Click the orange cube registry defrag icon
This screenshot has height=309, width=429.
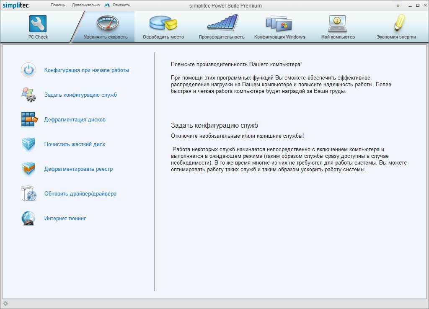(28, 169)
